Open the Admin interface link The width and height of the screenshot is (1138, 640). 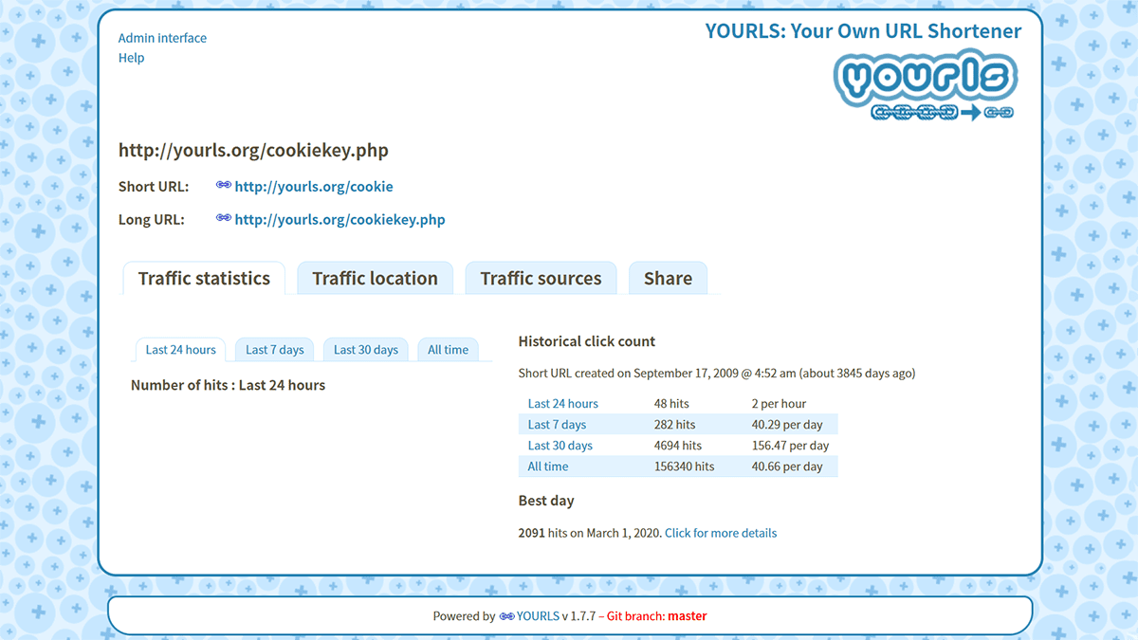coord(162,38)
